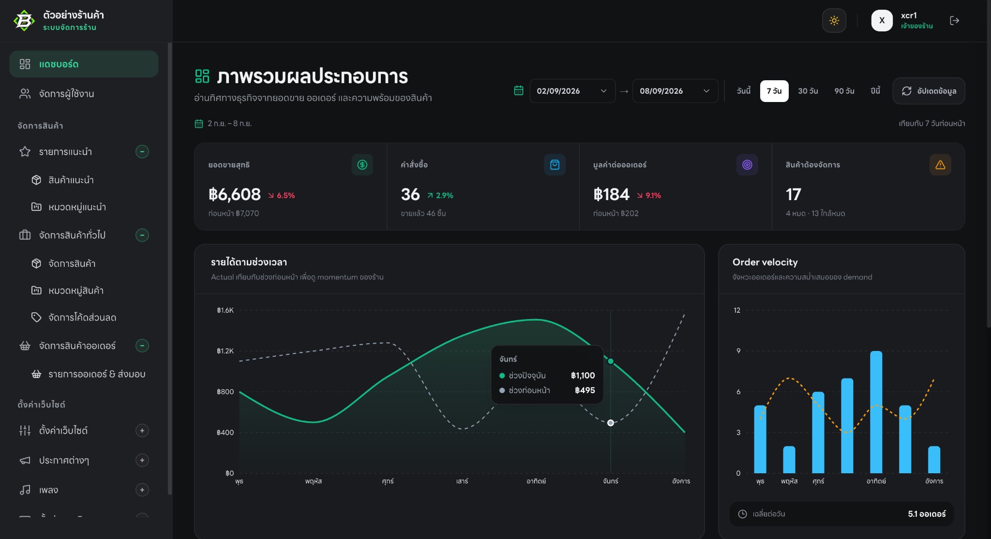Open the end date dropdown 08/09/2026

pos(675,91)
